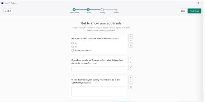Click the Back button

point(183,11)
